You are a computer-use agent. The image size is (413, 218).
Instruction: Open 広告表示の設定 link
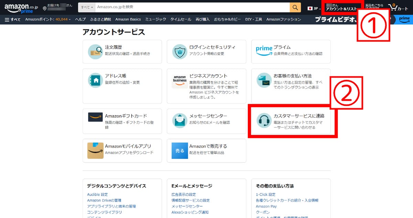184,194
